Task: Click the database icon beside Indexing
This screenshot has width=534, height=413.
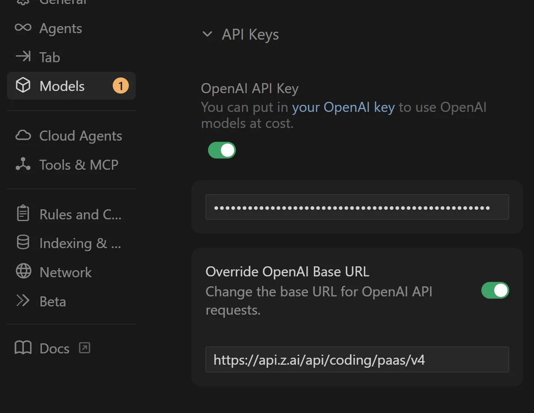Action: pyautogui.click(x=23, y=243)
